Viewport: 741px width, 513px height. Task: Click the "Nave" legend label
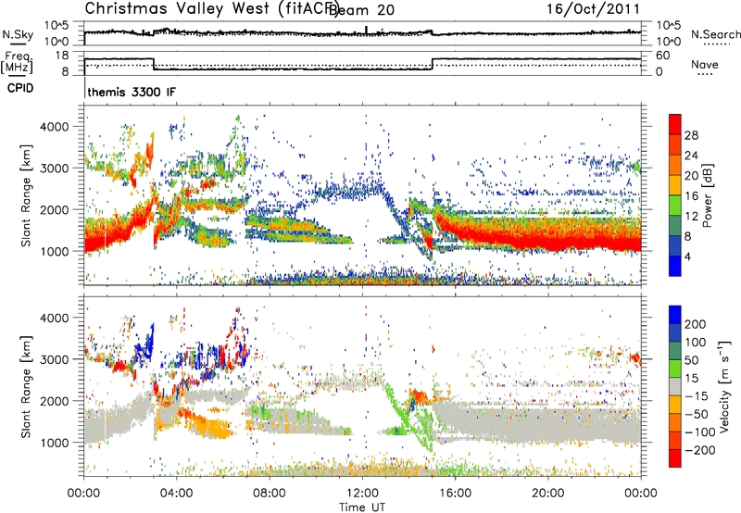click(704, 65)
